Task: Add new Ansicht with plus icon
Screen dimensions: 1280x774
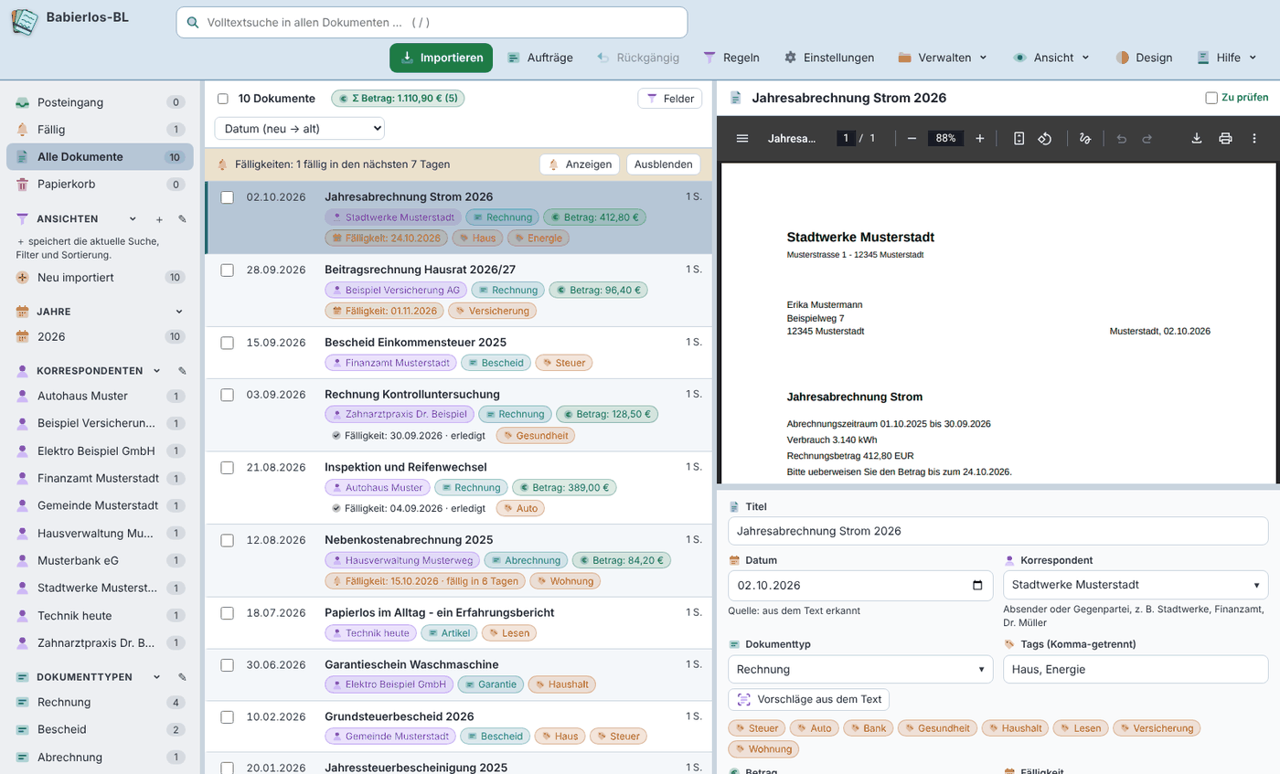Action: tap(158, 219)
